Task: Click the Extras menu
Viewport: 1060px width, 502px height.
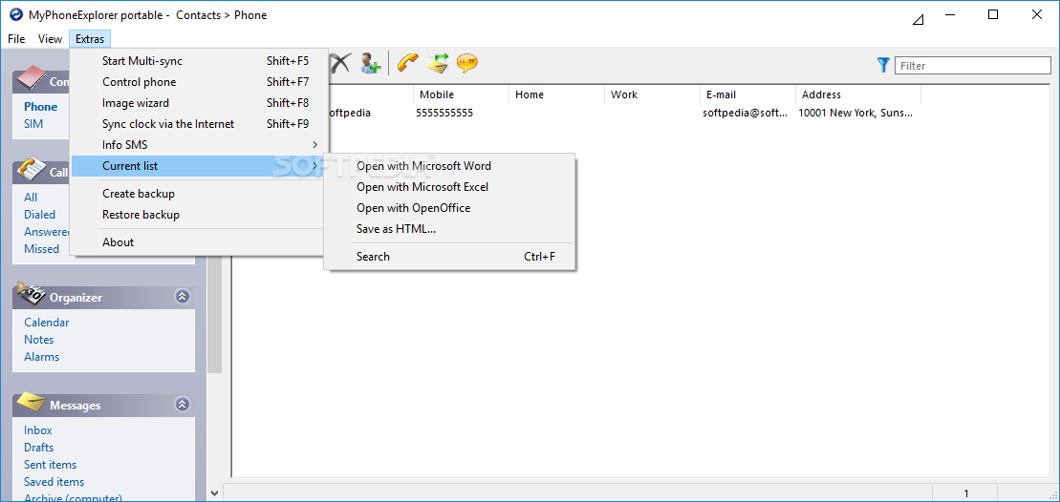Action: (x=90, y=39)
